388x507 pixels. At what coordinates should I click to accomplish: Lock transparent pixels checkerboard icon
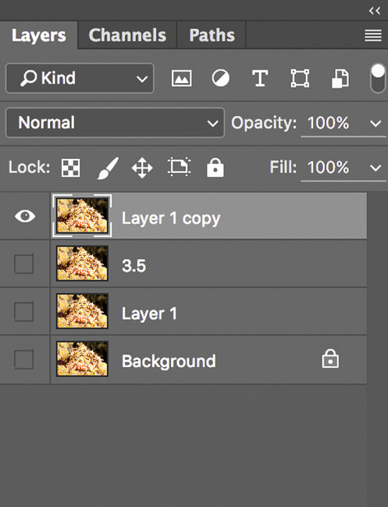click(70, 167)
